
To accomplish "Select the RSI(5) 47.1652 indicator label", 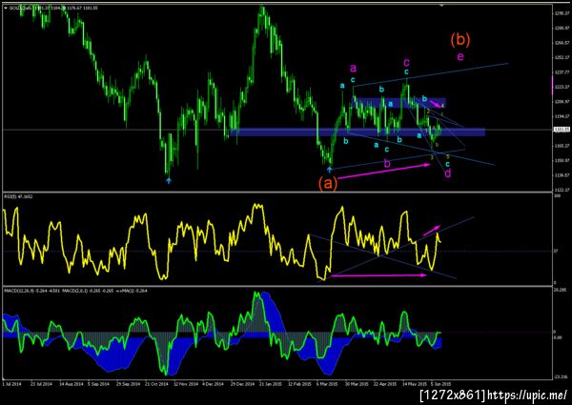I will point(18,196).
